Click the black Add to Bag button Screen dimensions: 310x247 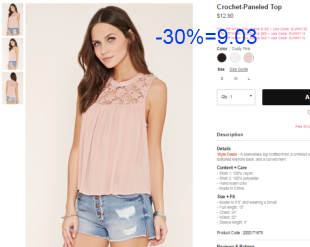[x=286, y=97]
